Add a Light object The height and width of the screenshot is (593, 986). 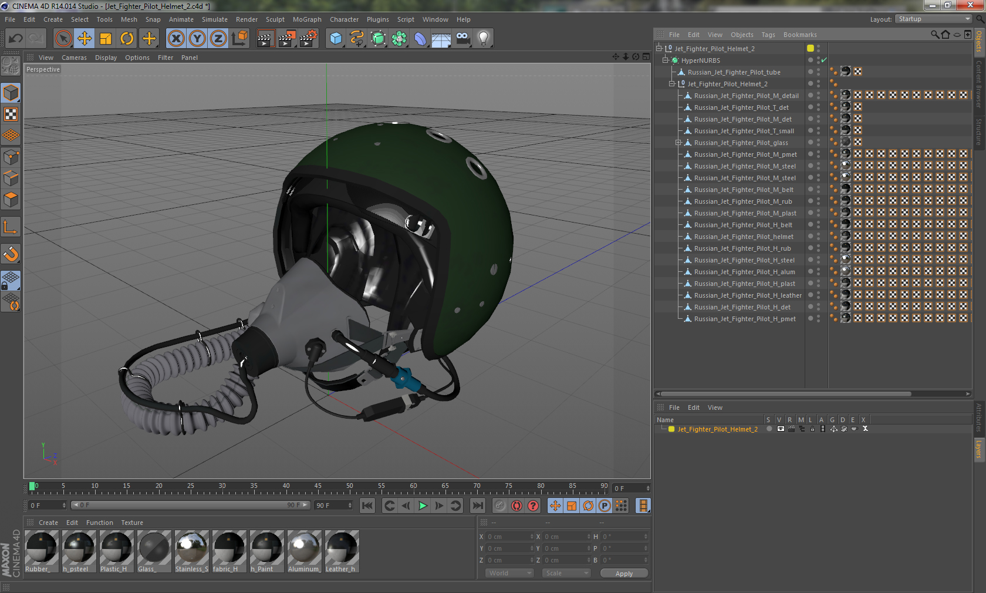(484, 39)
